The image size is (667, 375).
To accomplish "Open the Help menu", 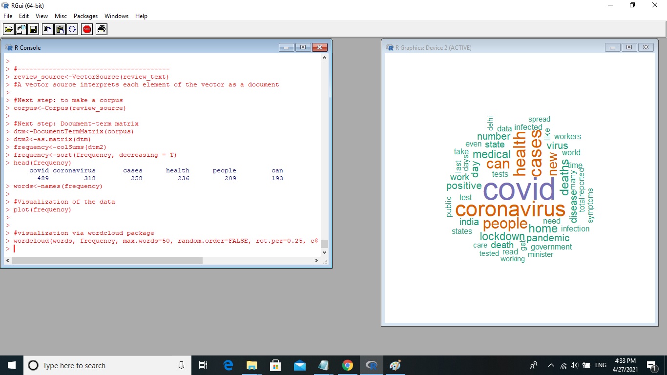I will pos(141,16).
